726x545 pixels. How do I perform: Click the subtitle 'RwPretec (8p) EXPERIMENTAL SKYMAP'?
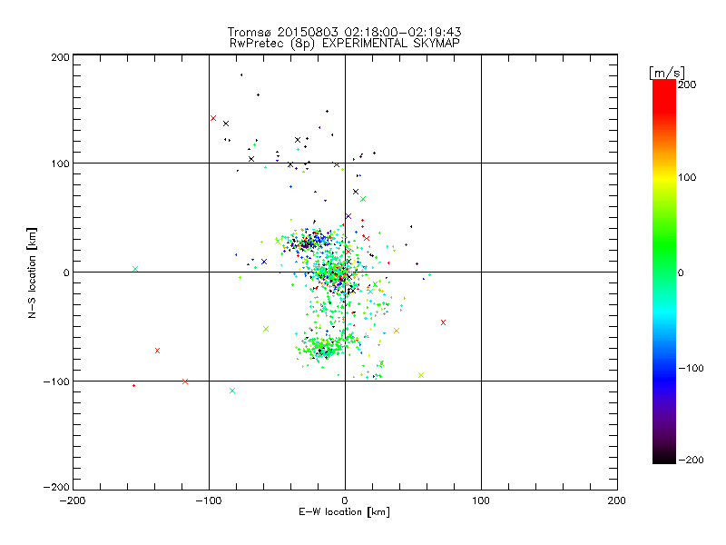345,44
